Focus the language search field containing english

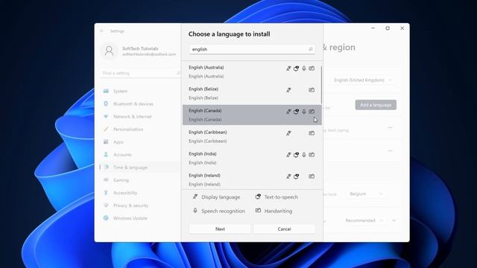(252, 49)
